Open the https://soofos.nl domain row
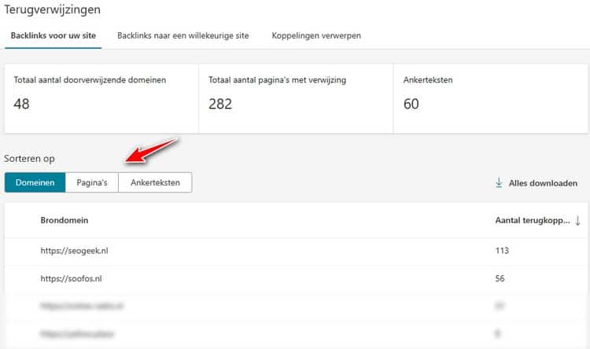Viewport: 590px width, 349px height. pyautogui.click(x=296, y=279)
